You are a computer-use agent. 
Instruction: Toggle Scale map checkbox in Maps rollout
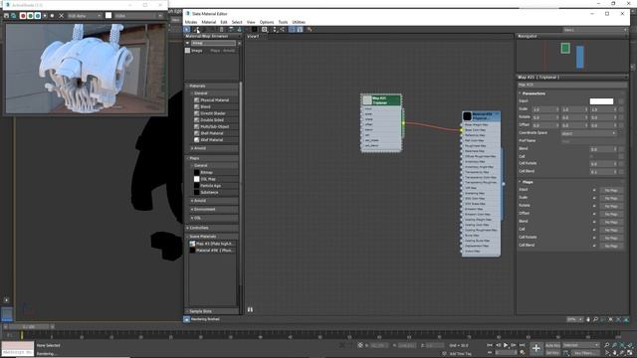coord(594,198)
